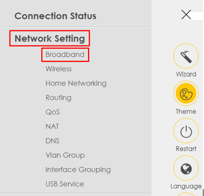The height and width of the screenshot is (196, 204).
Task: Select Home Networking menu item
Action: point(76,83)
